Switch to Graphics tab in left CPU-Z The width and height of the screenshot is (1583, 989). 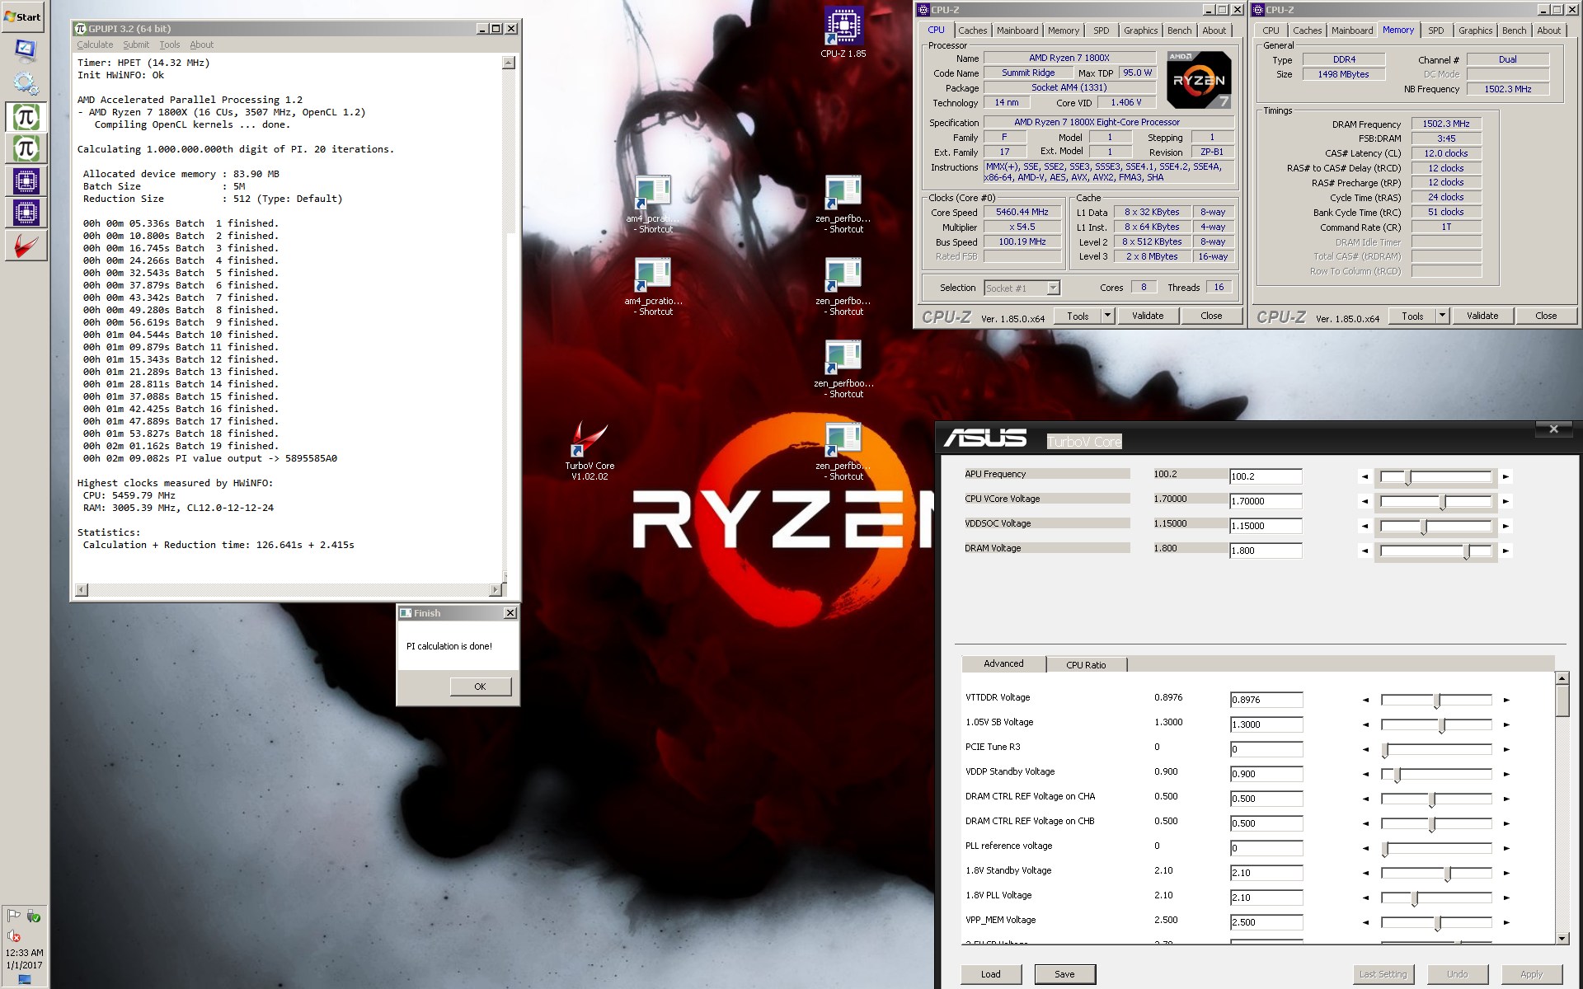click(x=1140, y=30)
